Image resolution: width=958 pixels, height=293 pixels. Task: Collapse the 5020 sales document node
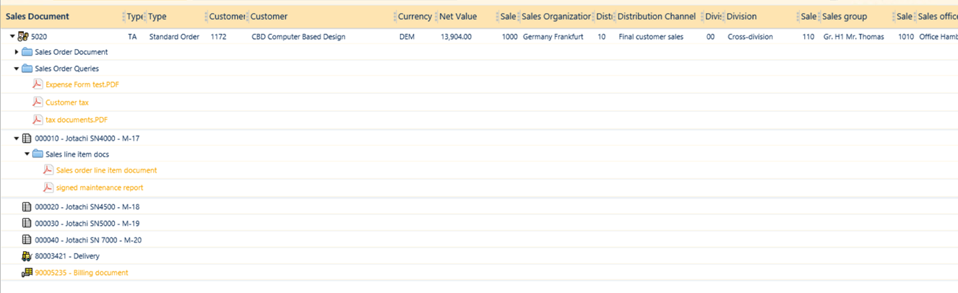[x=12, y=37]
